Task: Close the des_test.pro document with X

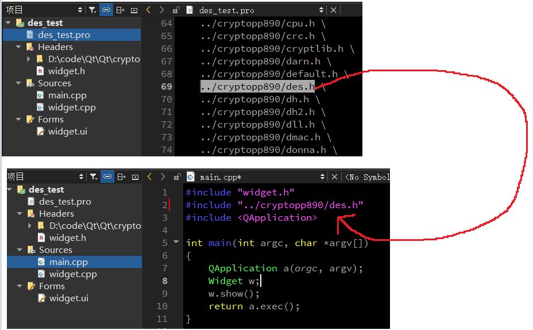Action: (x=333, y=10)
